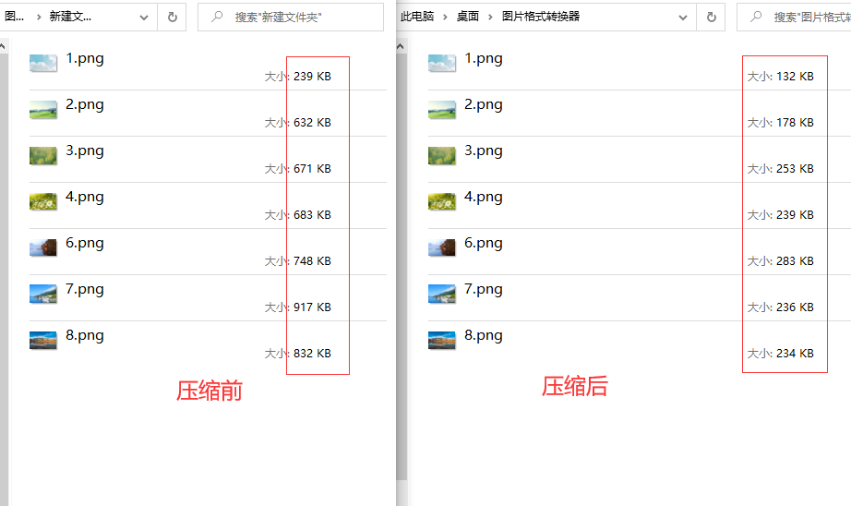Click file name 8.png in right window
The height and width of the screenshot is (506, 851).
484,335
